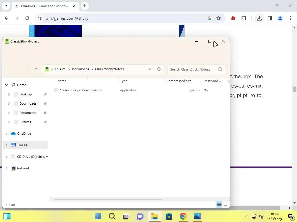297x222 pixels.
Task: Open the Widgets panel on taskbar
Action: pyautogui.click(x=7, y=216)
